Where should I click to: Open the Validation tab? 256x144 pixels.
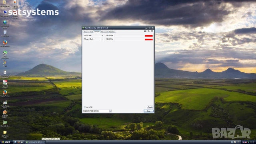point(112,32)
